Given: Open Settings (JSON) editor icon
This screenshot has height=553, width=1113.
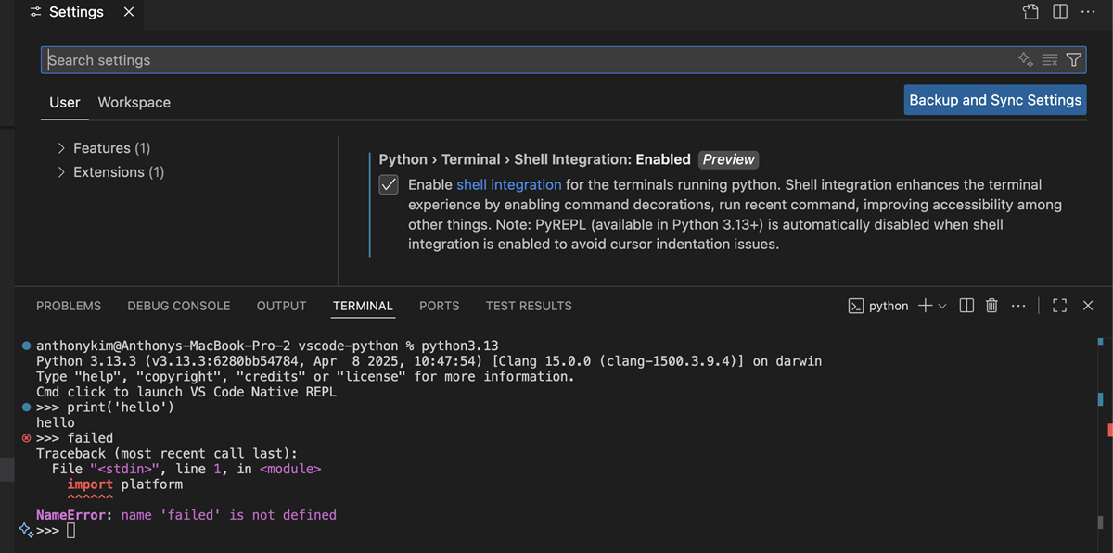Looking at the screenshot, I should 1030,12.
